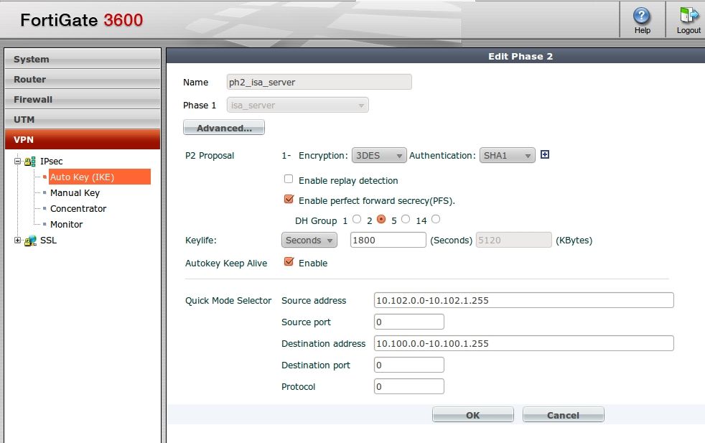Click the SSL globe icon in the tree
This screenshot has width=705, height=443.
[x=30, y=241]
